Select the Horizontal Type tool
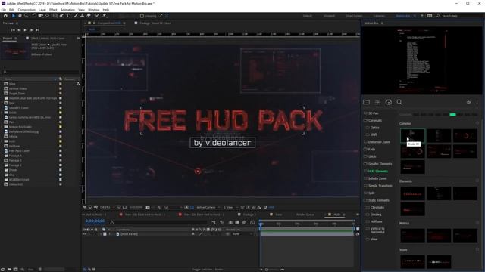Image resolution: width=485 pixels, height=272 pixels. point(67,15)
